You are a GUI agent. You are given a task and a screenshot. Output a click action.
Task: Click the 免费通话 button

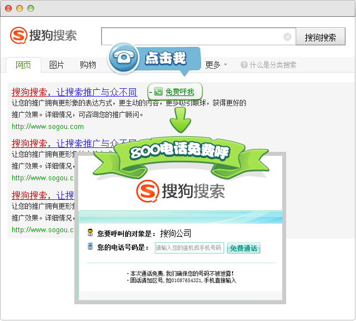244,248
